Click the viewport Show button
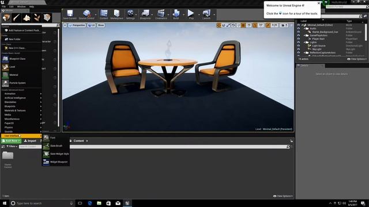The width and height of the screenshot is (369, 207). (101, 25)
